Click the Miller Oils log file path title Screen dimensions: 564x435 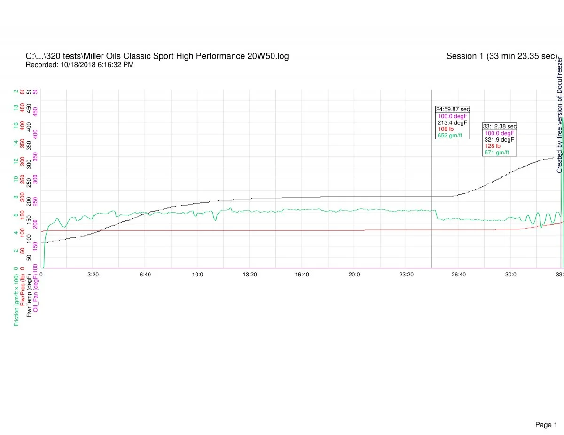click(x=157, y=56)
